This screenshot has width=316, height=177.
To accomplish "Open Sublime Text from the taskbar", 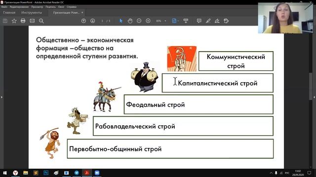I will coord(36,173).
